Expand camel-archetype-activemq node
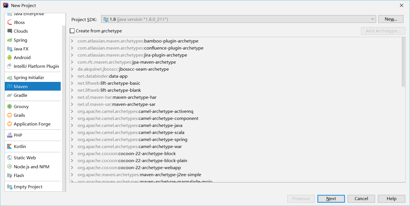 click(x=72, y=111)
